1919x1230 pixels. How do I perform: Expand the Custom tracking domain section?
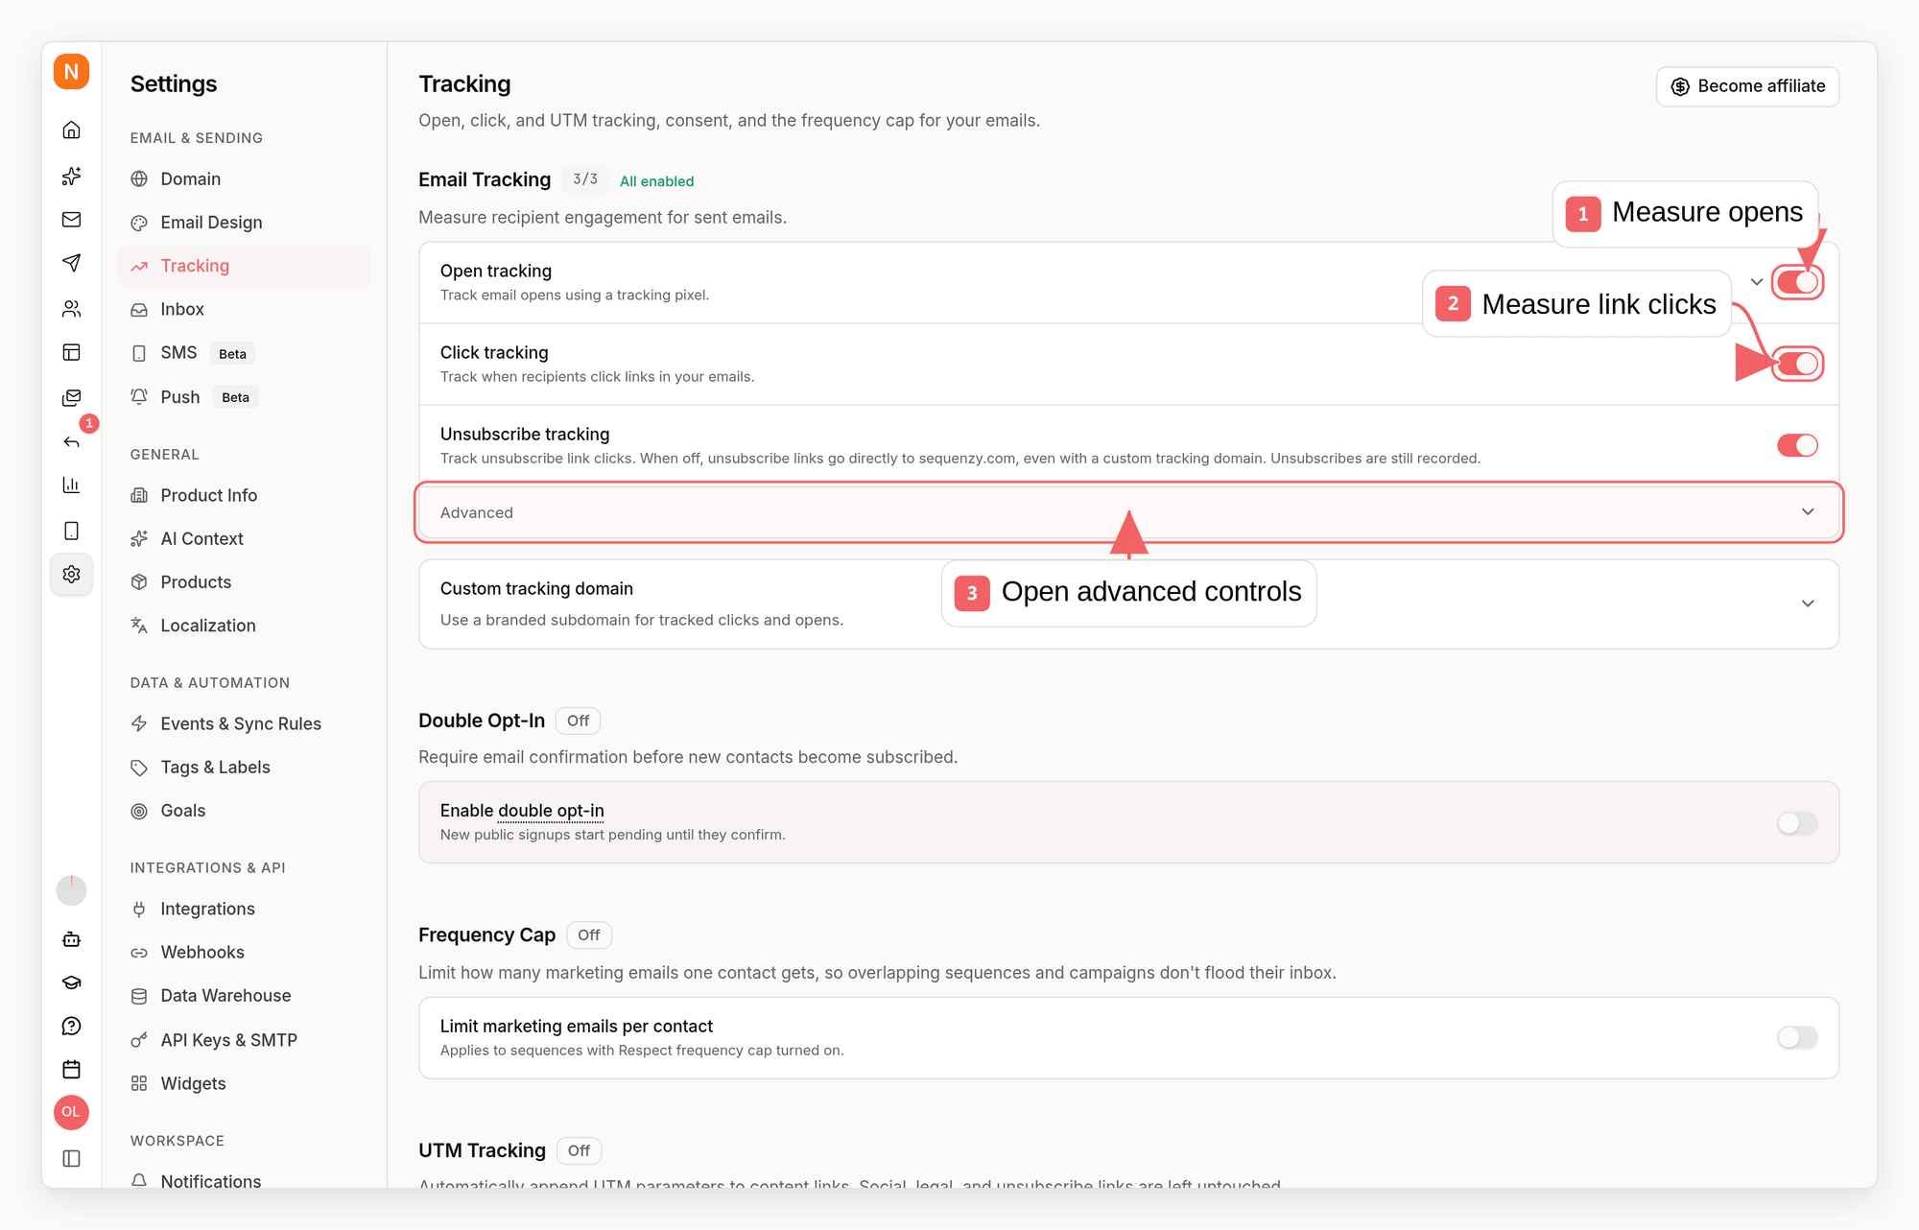(x=1129, y=604)
